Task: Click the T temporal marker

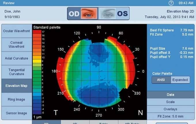Action: [56, 113]
